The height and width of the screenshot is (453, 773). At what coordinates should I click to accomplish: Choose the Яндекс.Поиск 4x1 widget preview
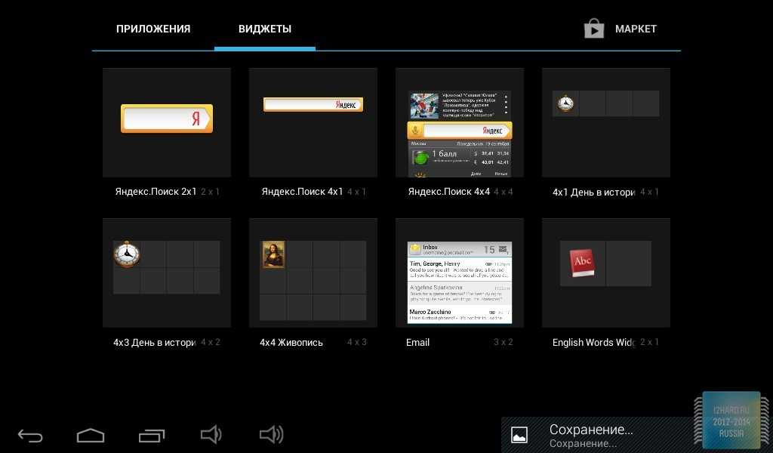313,122
